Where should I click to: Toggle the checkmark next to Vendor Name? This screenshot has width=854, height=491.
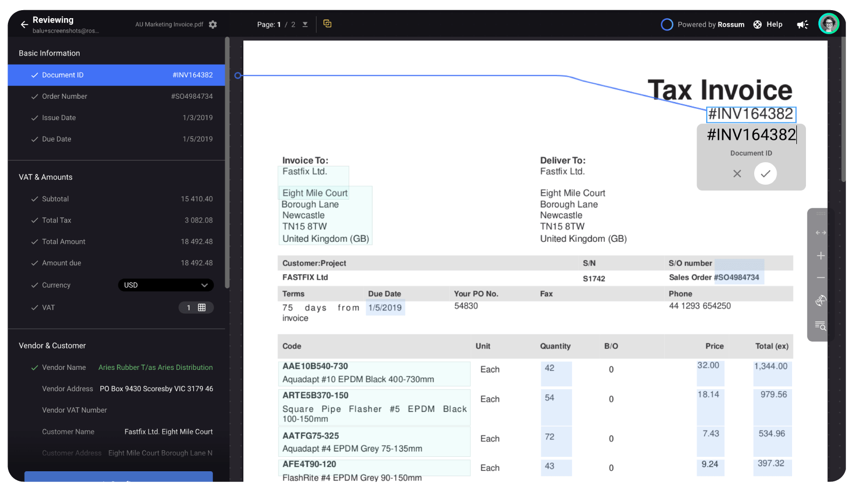(x=34, y=367)
